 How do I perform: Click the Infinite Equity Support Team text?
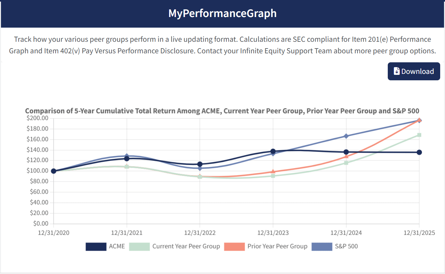click(286, 50)
